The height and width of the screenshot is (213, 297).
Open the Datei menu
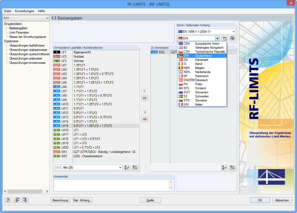coord(8,11)
